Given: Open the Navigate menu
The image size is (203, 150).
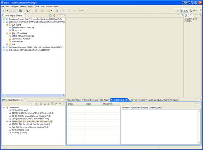Looking at the screenshot, I should [x=15, y=7].
